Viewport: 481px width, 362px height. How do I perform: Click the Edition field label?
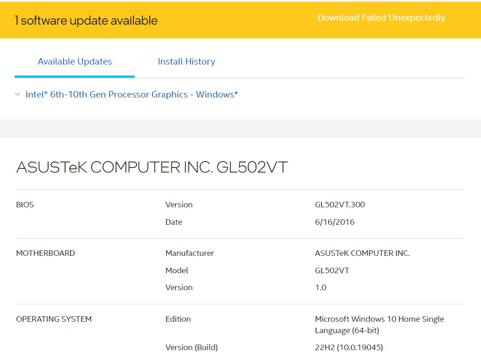tap(178, 319)
